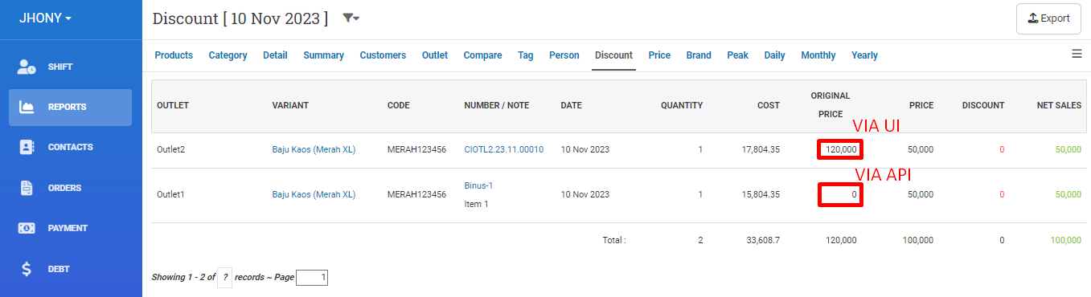Click the Export button
Viewport: 1091px width, 297px height.
(x=1048, y=18)
